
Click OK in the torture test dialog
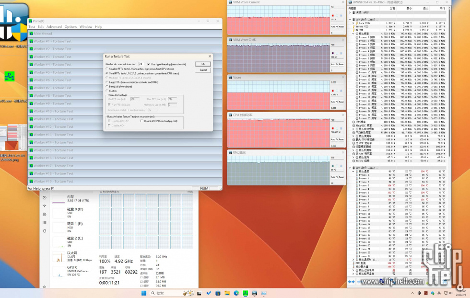(x=203, y=64)
